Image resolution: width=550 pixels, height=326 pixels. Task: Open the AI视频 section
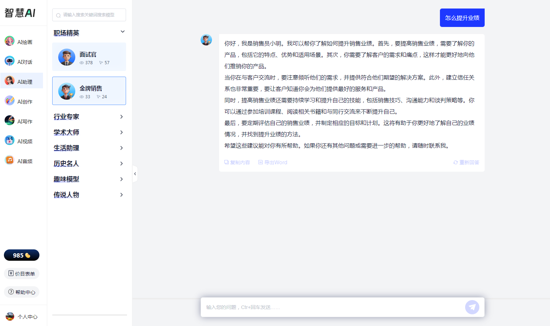point(21,140)
